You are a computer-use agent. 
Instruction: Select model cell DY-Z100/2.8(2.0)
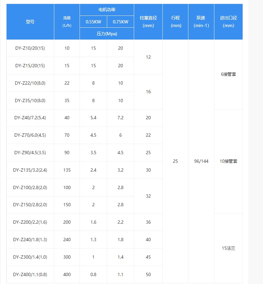pos(30,187)
